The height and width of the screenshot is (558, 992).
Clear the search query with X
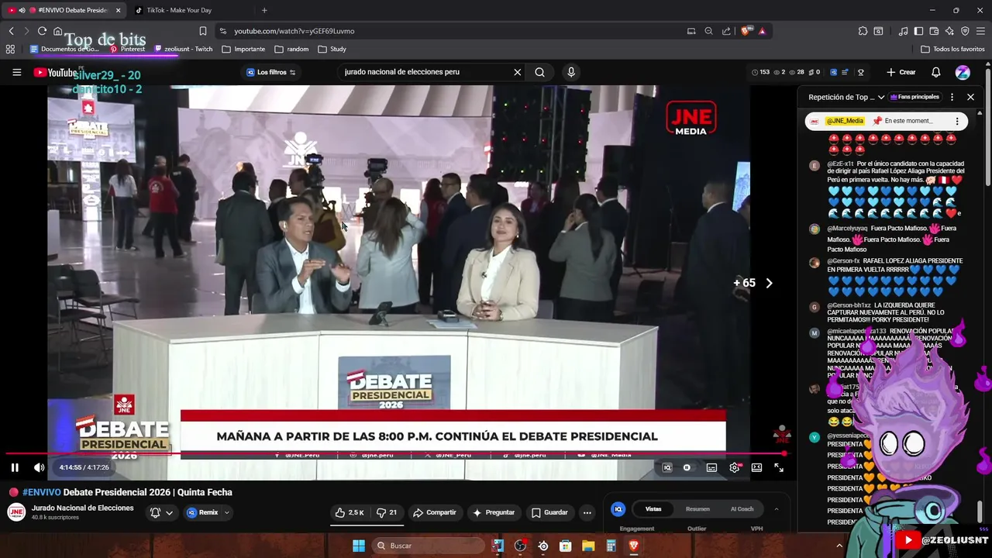(x=517, y=72)
